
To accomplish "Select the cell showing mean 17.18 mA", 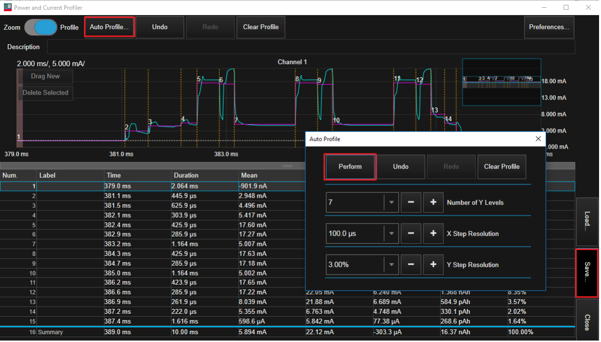I will pyautogui.click(x=271, y=263).
